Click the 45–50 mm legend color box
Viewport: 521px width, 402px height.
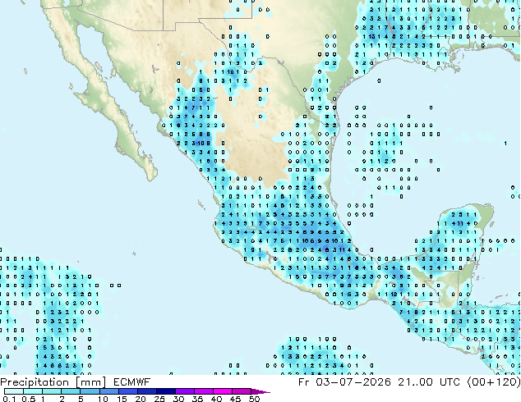point(242,391)
